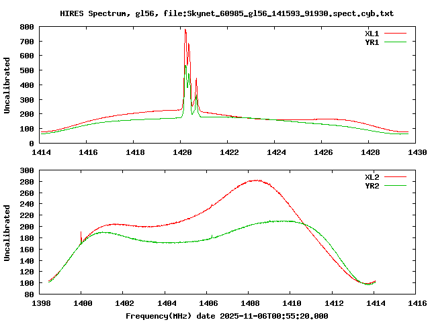
Task: Click the 180 y-axis tick label
Action: click(27, 238)
